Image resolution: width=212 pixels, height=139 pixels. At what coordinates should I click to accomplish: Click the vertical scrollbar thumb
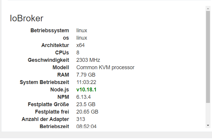(208, 57)
